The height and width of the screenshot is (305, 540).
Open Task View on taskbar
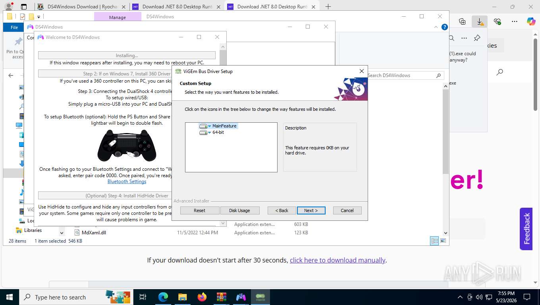click(143, 297)
